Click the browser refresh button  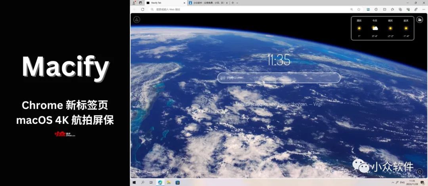coord(143,9)
